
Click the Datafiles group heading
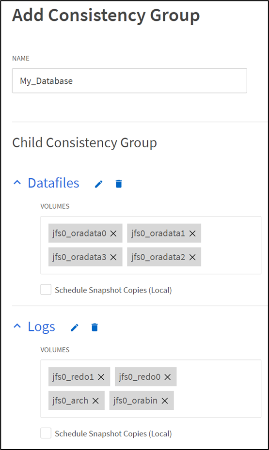click(53, 183)
